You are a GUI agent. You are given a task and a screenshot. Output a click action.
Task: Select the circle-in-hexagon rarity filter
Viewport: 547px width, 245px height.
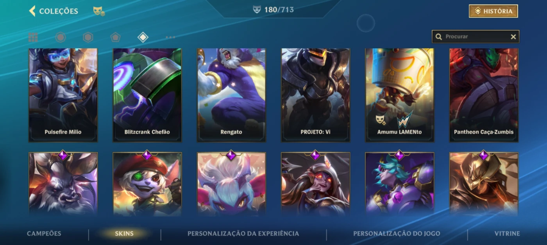[x=60, y=37]
